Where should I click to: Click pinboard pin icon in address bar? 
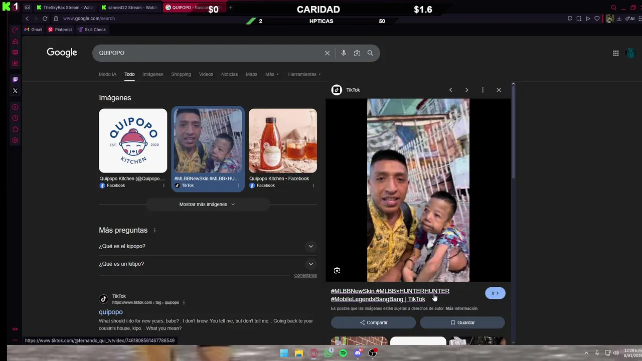pyautogui.click(x=570, y=19)
